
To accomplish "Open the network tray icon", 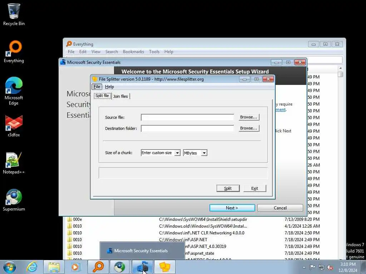I will pyautogui.click(x=321, y=267).
